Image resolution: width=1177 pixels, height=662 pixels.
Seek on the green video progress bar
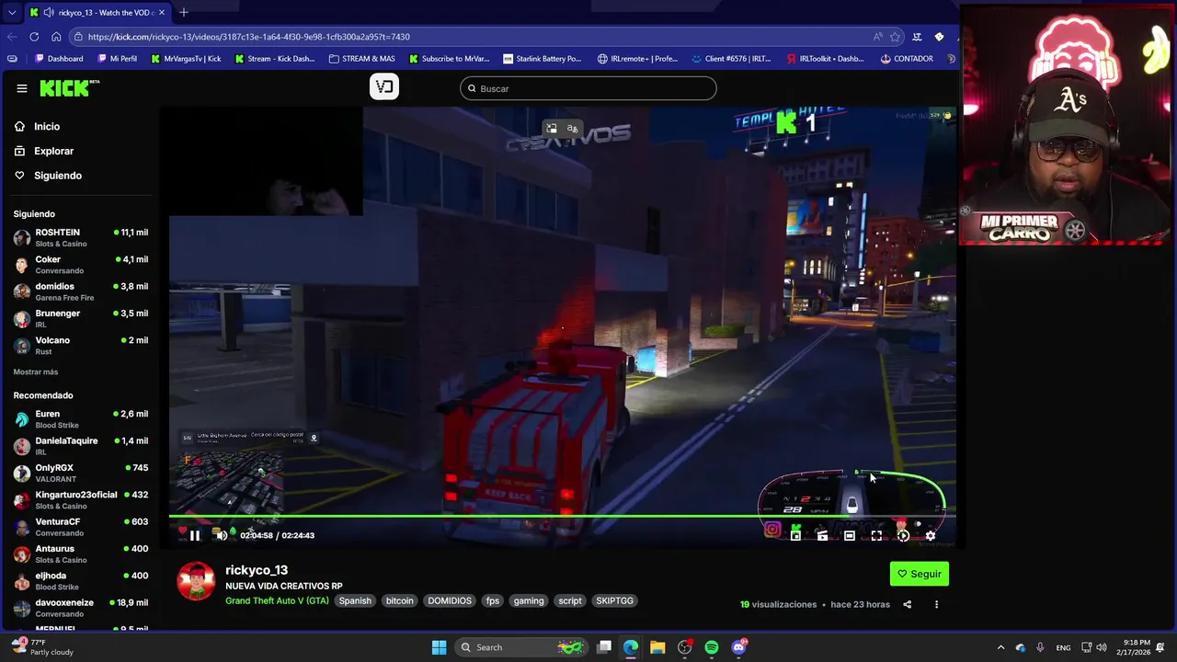(562, 517)
